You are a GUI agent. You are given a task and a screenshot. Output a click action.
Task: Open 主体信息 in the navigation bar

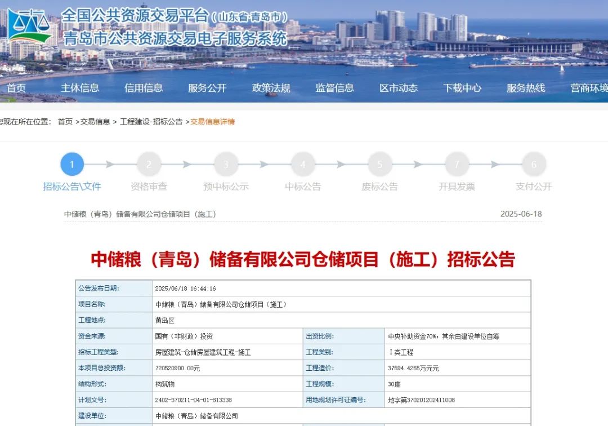pos(80,88)
